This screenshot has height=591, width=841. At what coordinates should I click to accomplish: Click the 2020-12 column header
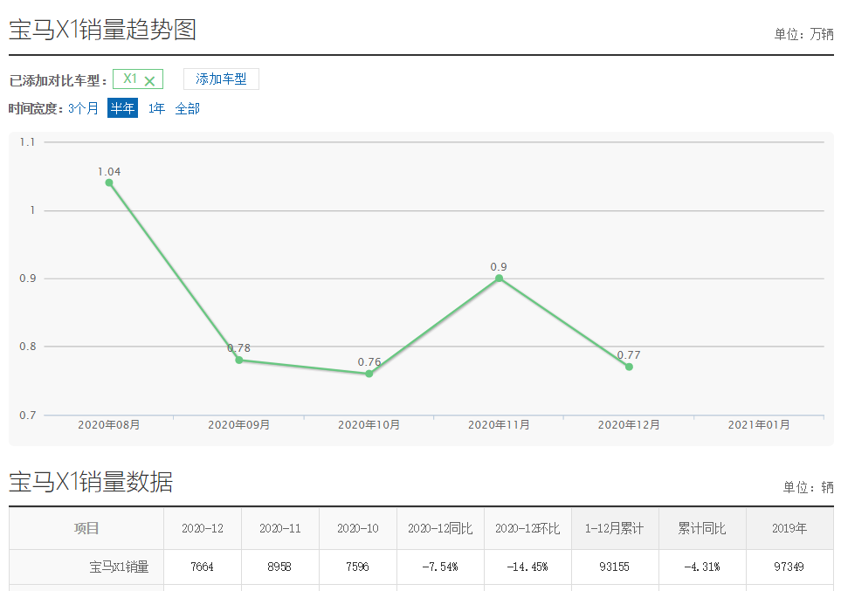coord(203,528)
